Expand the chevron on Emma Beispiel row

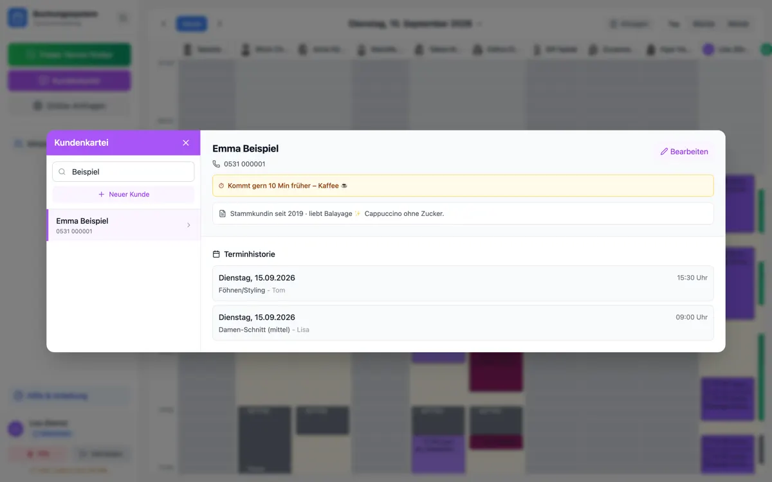188,225
